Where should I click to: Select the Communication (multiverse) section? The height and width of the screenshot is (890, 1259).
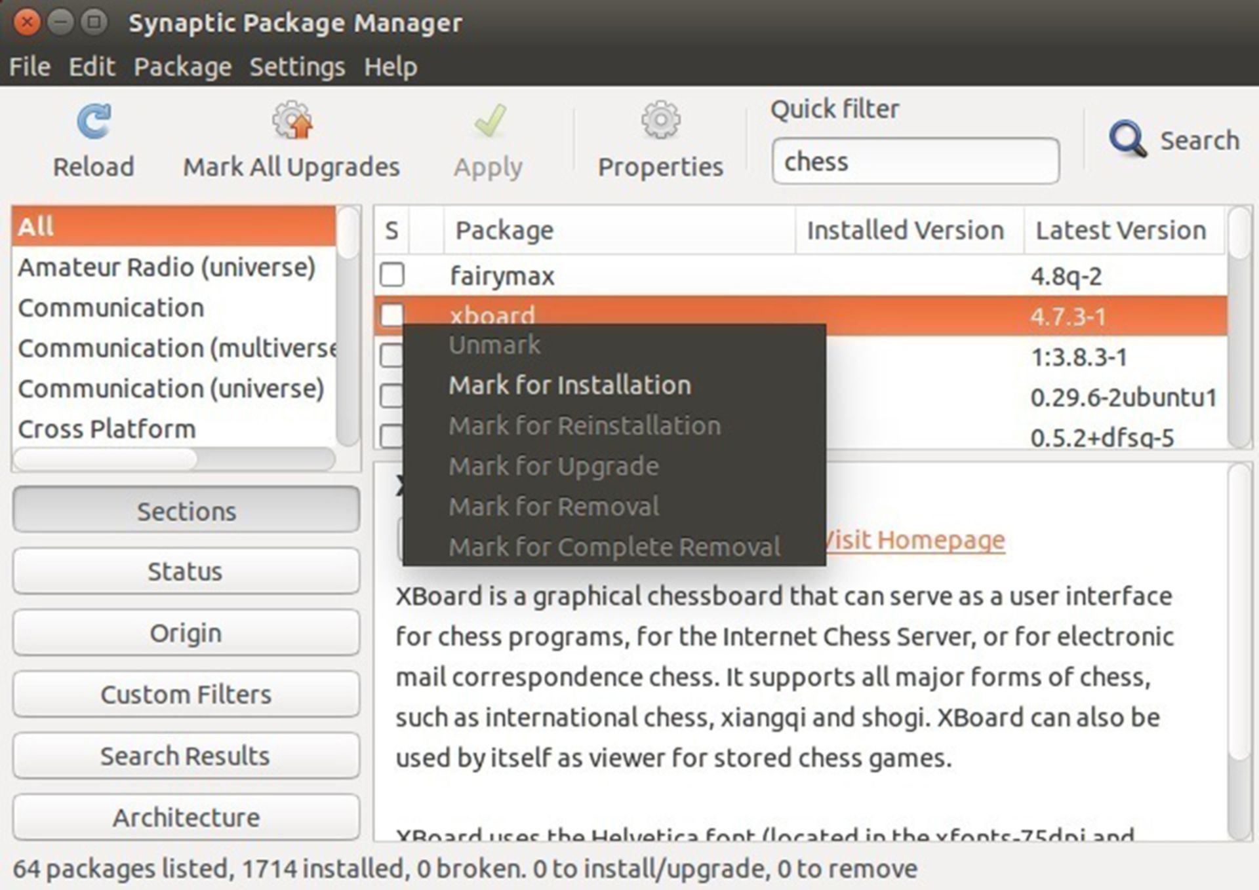pos(174,349)
